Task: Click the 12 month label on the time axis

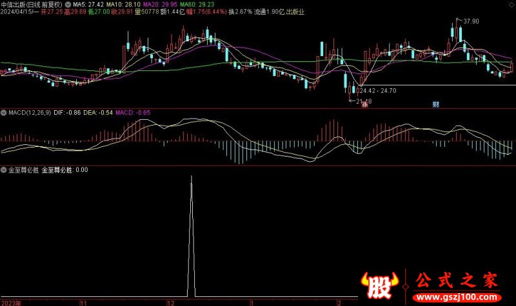Action: [169, 301]
